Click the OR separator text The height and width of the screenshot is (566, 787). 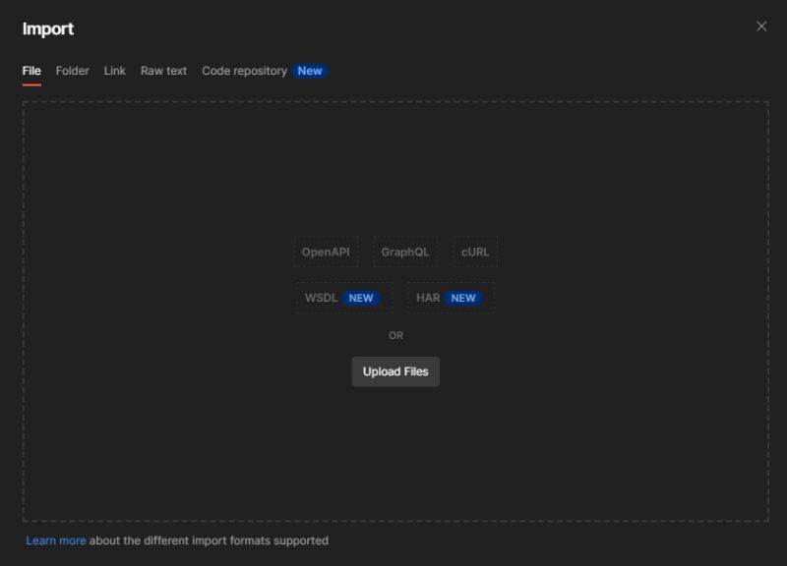[395, 335]
